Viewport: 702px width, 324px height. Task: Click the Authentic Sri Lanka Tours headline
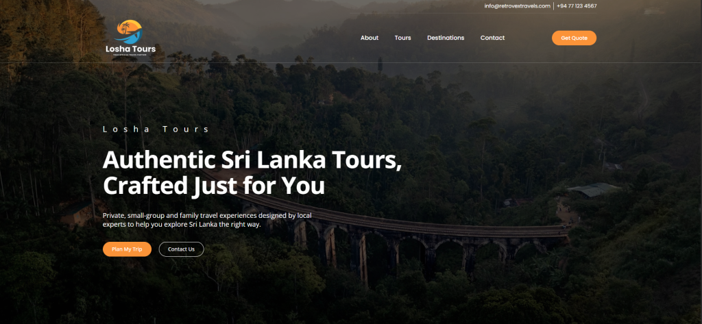point(252,160)
